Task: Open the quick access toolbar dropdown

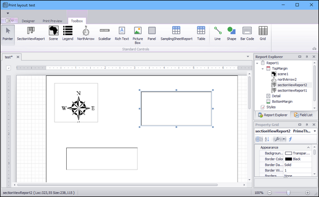Action: click(x=8, y=13)
